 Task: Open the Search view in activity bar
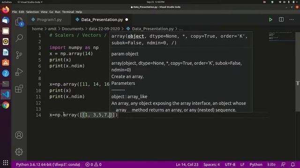19,38
